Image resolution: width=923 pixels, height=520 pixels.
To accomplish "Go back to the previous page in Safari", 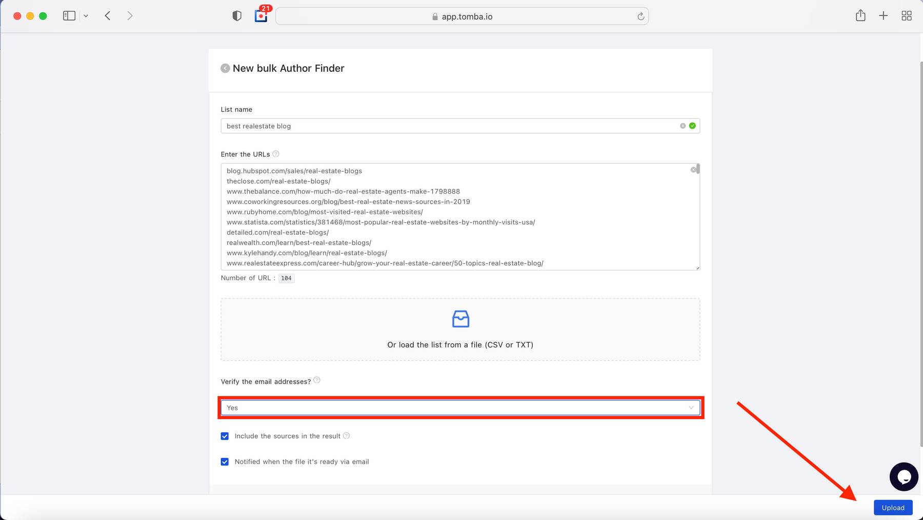I will (x=108, y=16).
